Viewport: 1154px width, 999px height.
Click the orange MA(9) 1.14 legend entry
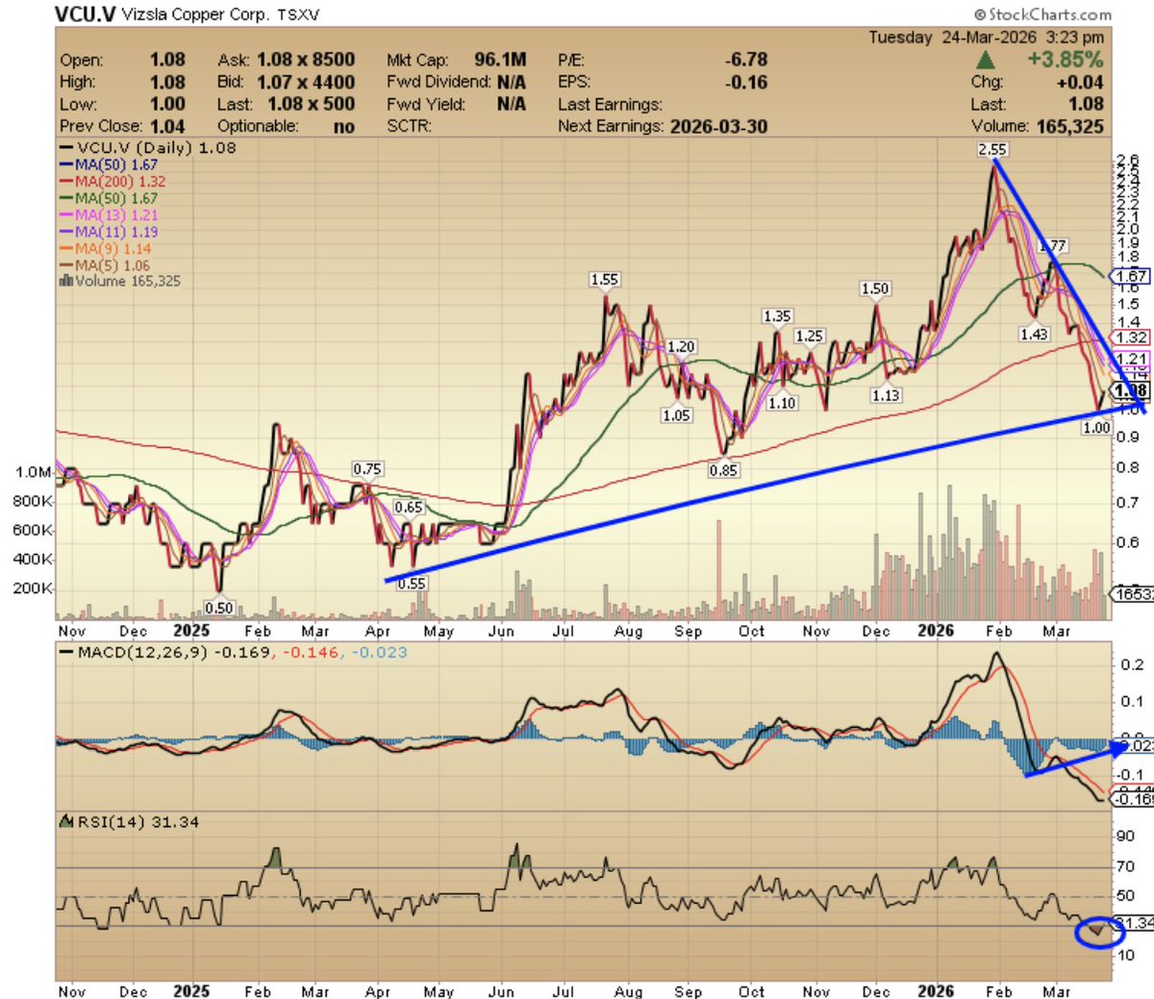tap(105, 248)
